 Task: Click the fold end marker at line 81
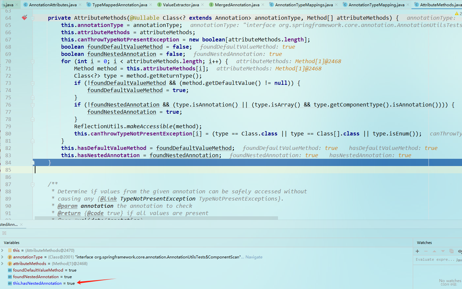click(32, 141)
